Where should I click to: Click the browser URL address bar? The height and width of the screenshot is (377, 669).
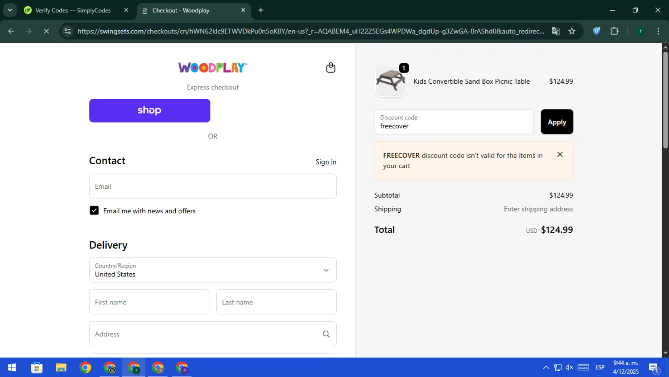(310, 31)
